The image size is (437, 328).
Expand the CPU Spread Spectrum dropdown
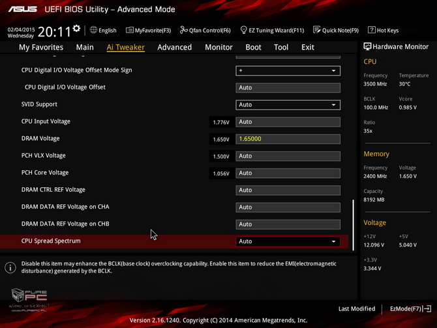(x=288, y=241)
